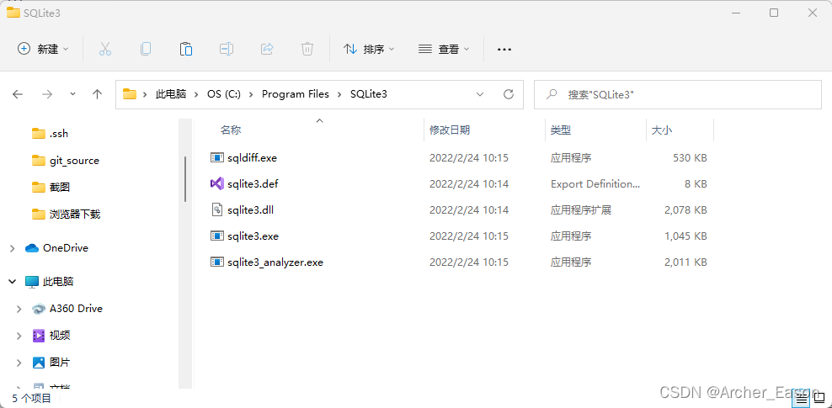This screenshot has width=832, height=408.
Task: Sort by 大小 column header
Action: click(662, 130)
